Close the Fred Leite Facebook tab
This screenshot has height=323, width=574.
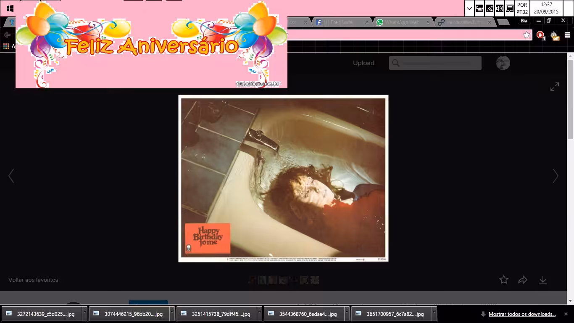pyautogui.click(x=367, y=22)
